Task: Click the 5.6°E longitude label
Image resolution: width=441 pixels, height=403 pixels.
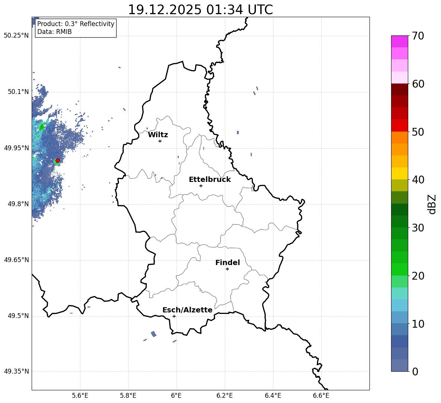Action: [x=80, y=396]
